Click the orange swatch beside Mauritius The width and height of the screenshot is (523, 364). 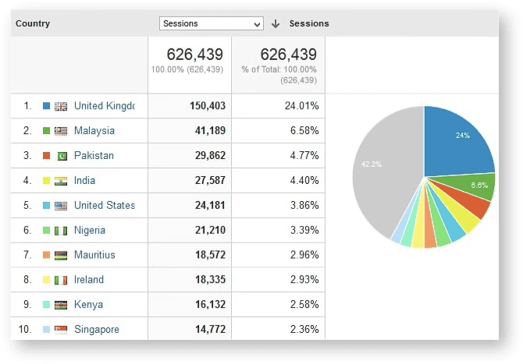click(46, 255)
